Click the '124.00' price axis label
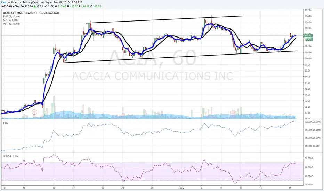The height and width of the screenshot is (191, 324). coord(308,22)
